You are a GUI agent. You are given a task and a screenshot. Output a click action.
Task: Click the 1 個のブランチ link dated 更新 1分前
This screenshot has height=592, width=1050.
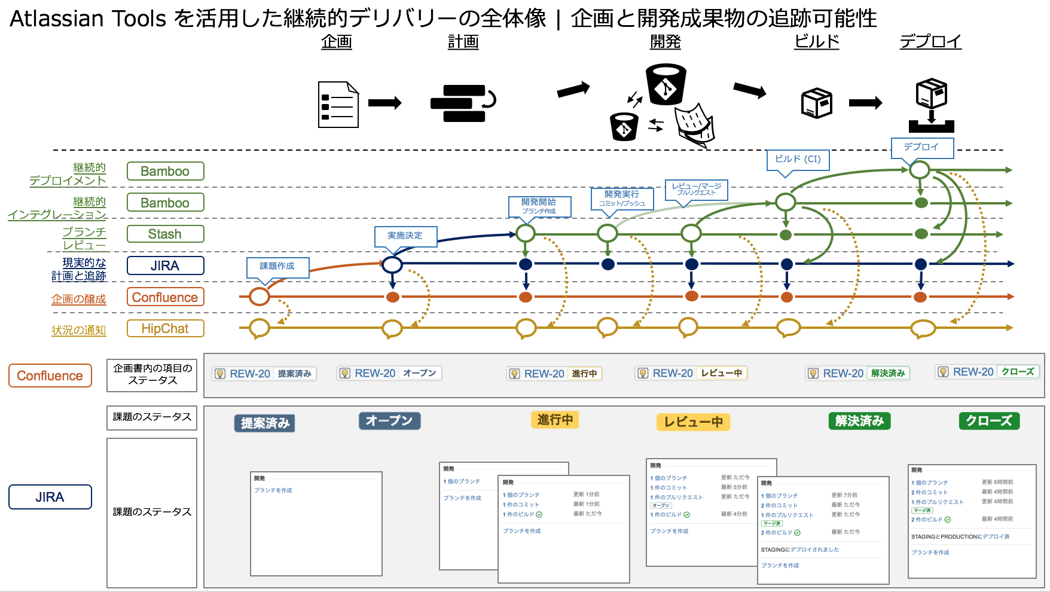(x=521, y=495)
